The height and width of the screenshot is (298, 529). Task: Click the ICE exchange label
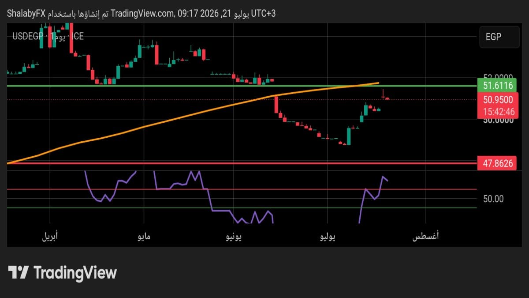[77, 36]
